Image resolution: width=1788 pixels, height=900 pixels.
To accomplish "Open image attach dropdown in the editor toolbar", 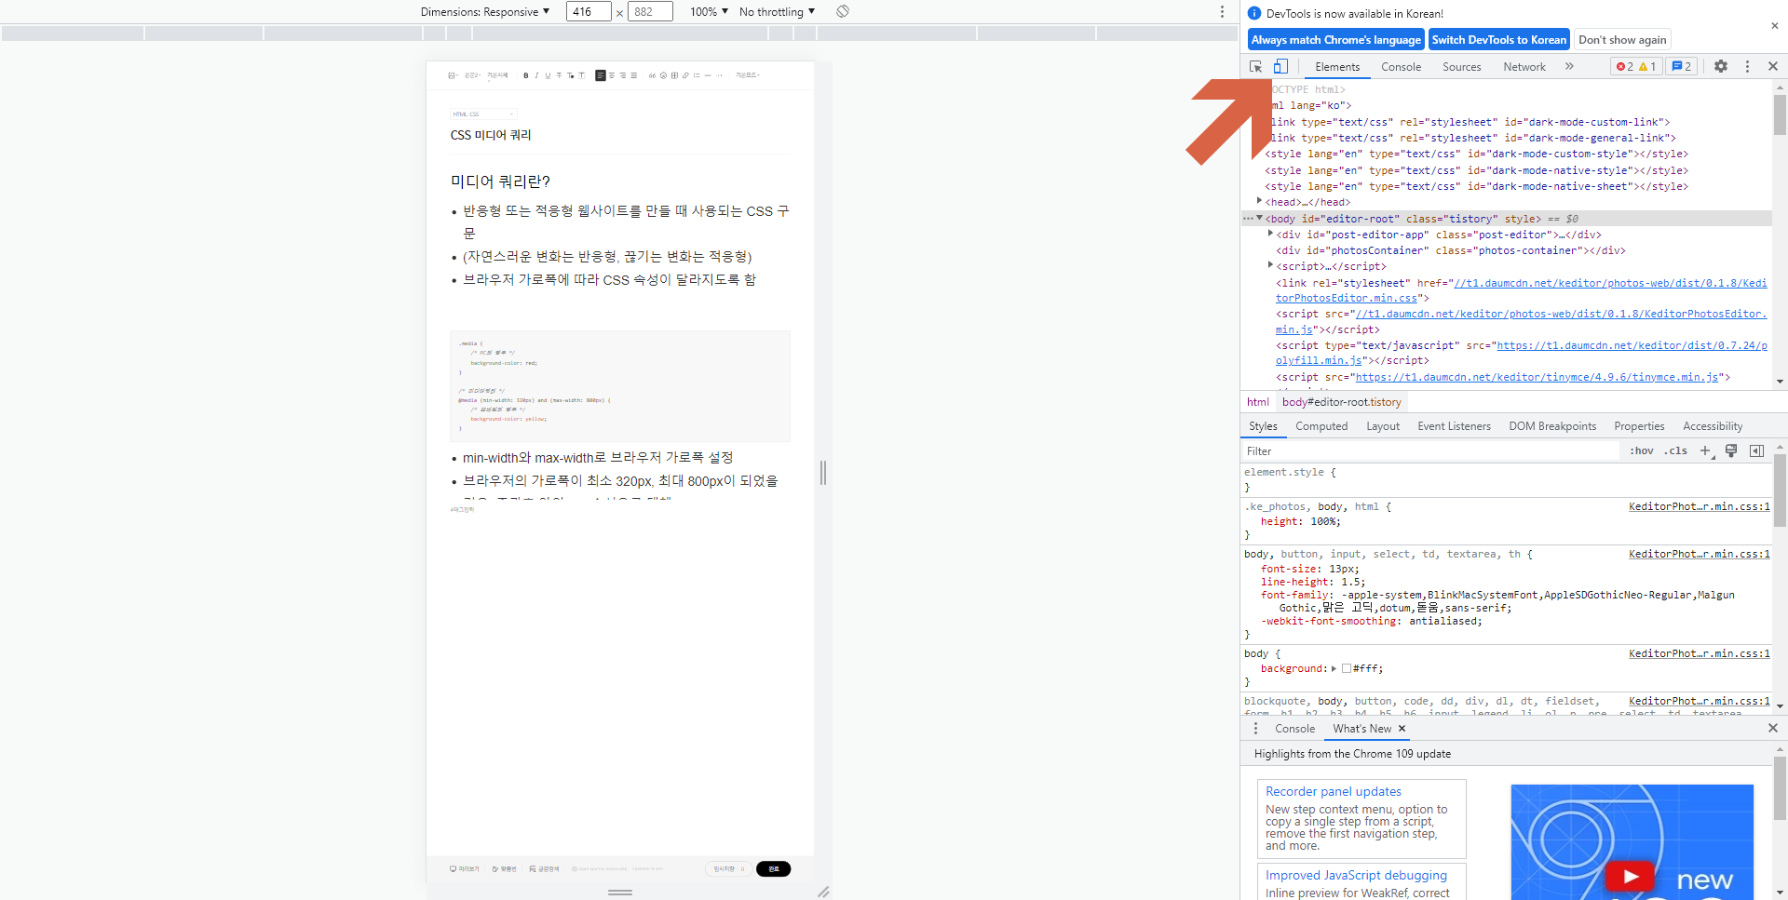I will pyautogui.click(x=453, y=75).
